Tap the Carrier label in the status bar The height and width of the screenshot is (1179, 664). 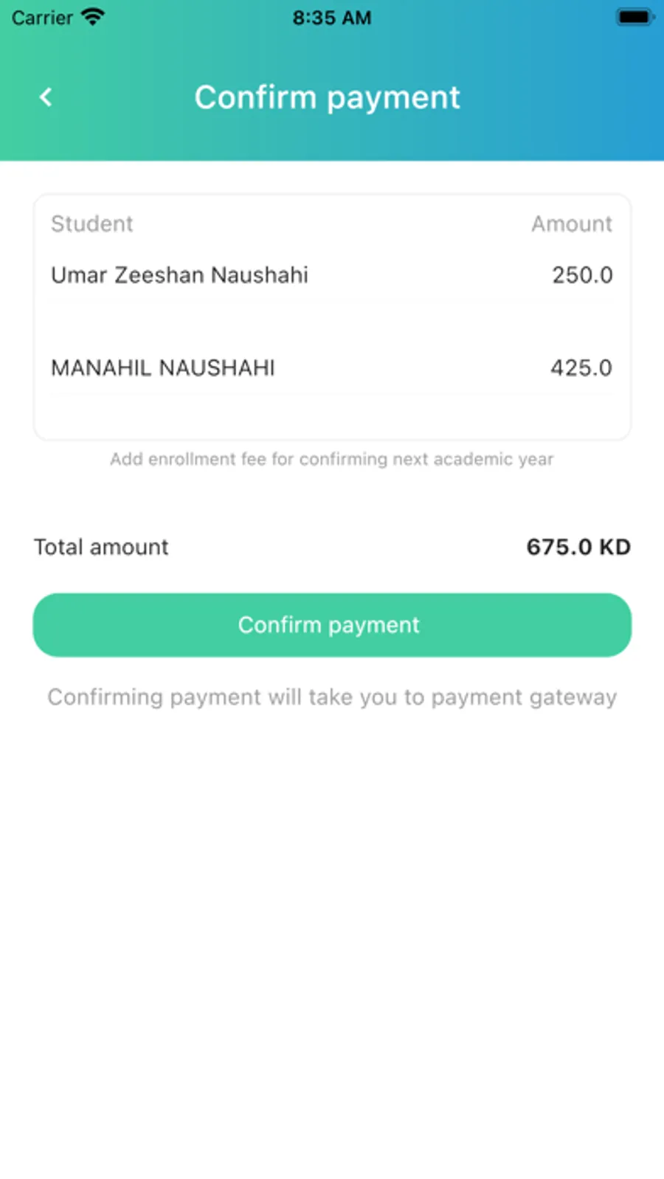(42, 18)
